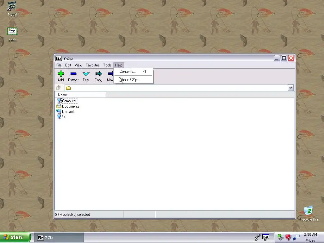Image resolution: width=324 pixels, height=243 pixels.
Task: Choose Contents... from Help menu
Action: coord(133,72)
